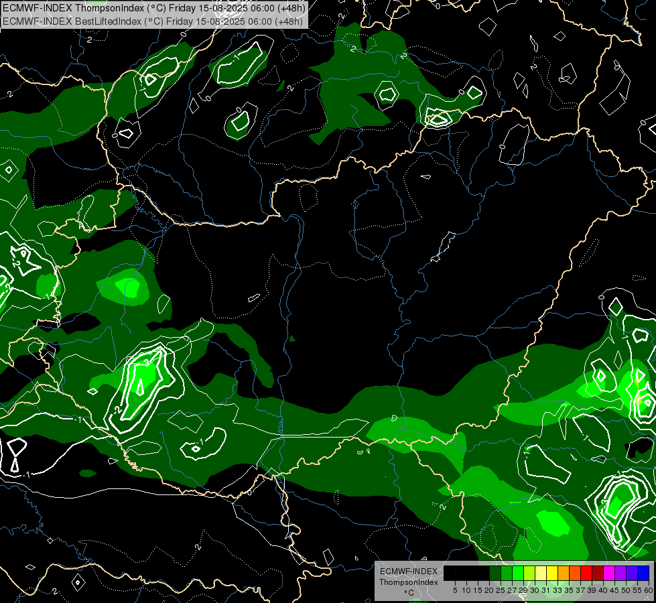Click the blue 55–60 legend swatch
This screenshot has height=603, width=656.
click(643, 573)
